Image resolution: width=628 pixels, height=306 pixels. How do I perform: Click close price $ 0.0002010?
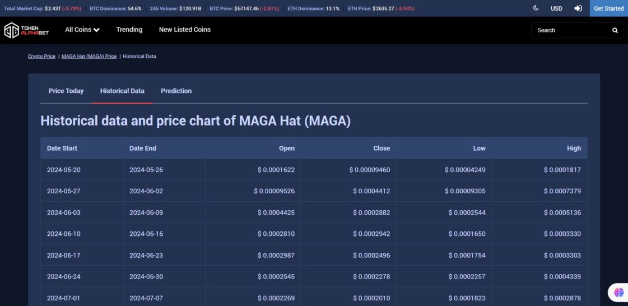point(371,298)
